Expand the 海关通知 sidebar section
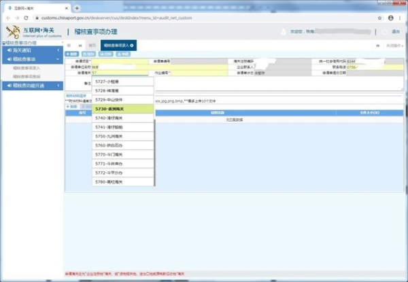This screenshot has height=282, width=408. click(31, 51)
